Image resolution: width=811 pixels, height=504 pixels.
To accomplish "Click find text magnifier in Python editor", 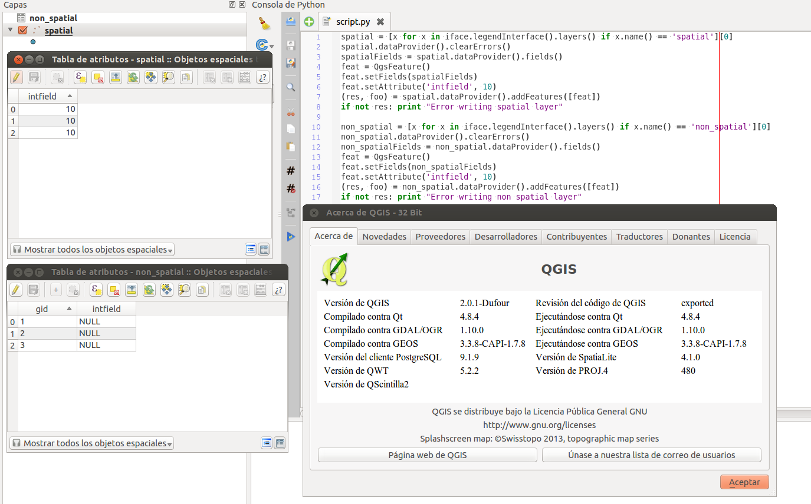I will coord(291,87).
